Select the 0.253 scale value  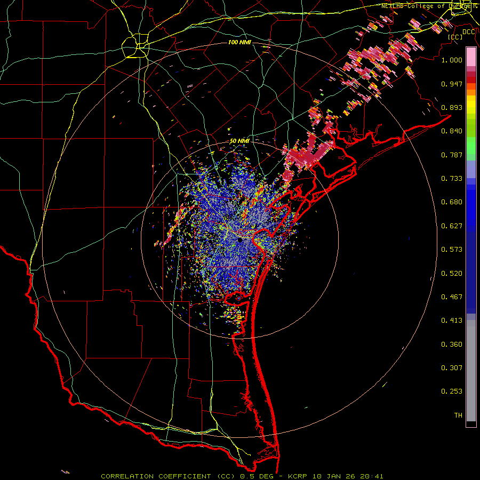point(452,391)
